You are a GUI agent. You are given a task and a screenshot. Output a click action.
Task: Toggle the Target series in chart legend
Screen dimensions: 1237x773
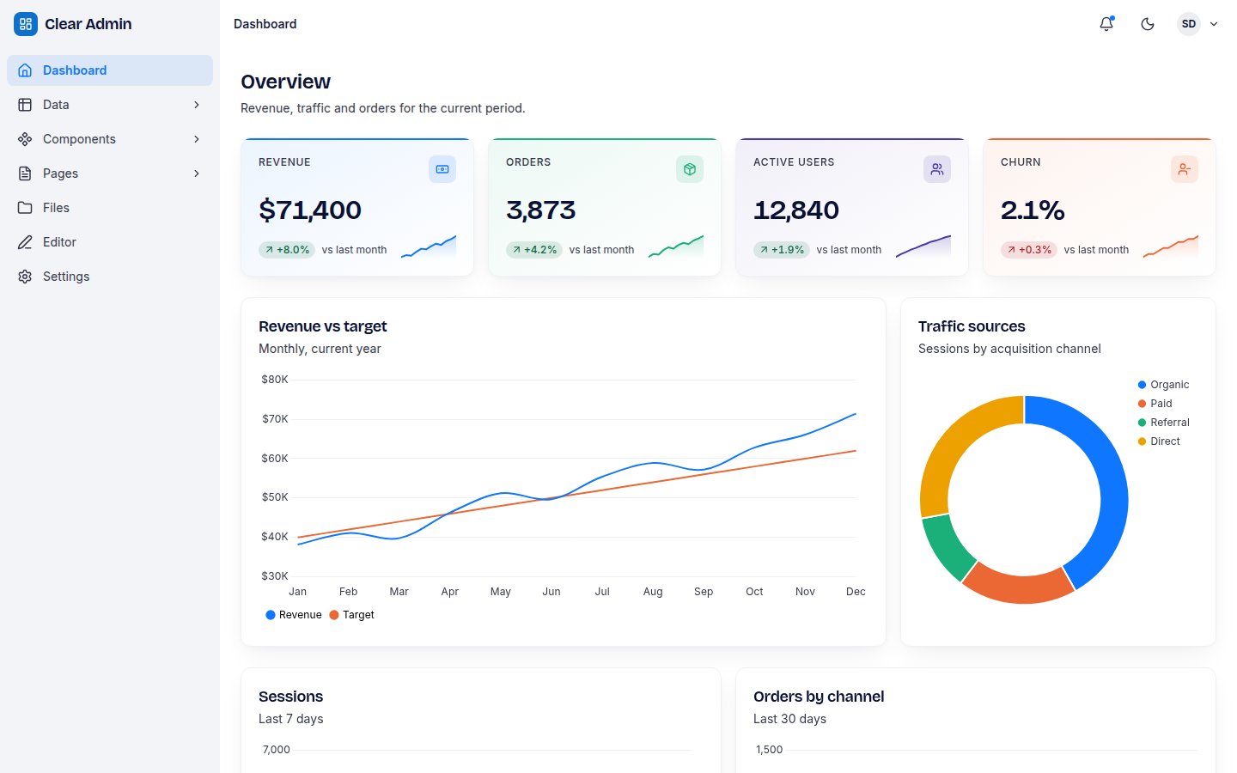pos(352,615)
